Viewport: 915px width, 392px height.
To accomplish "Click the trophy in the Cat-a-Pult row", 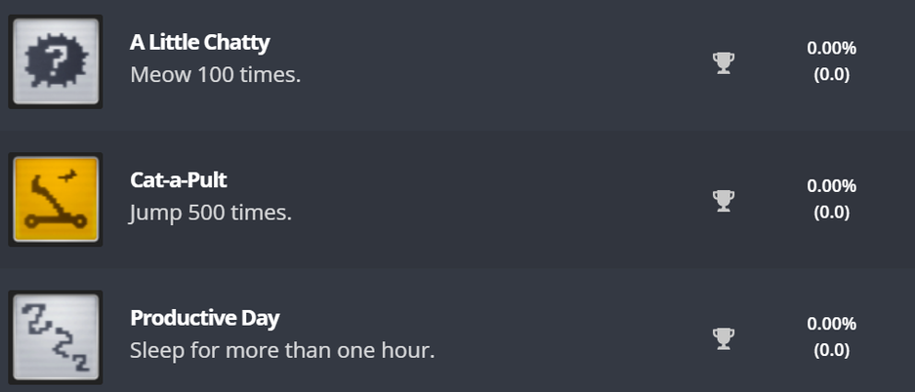I will [723, 200].
